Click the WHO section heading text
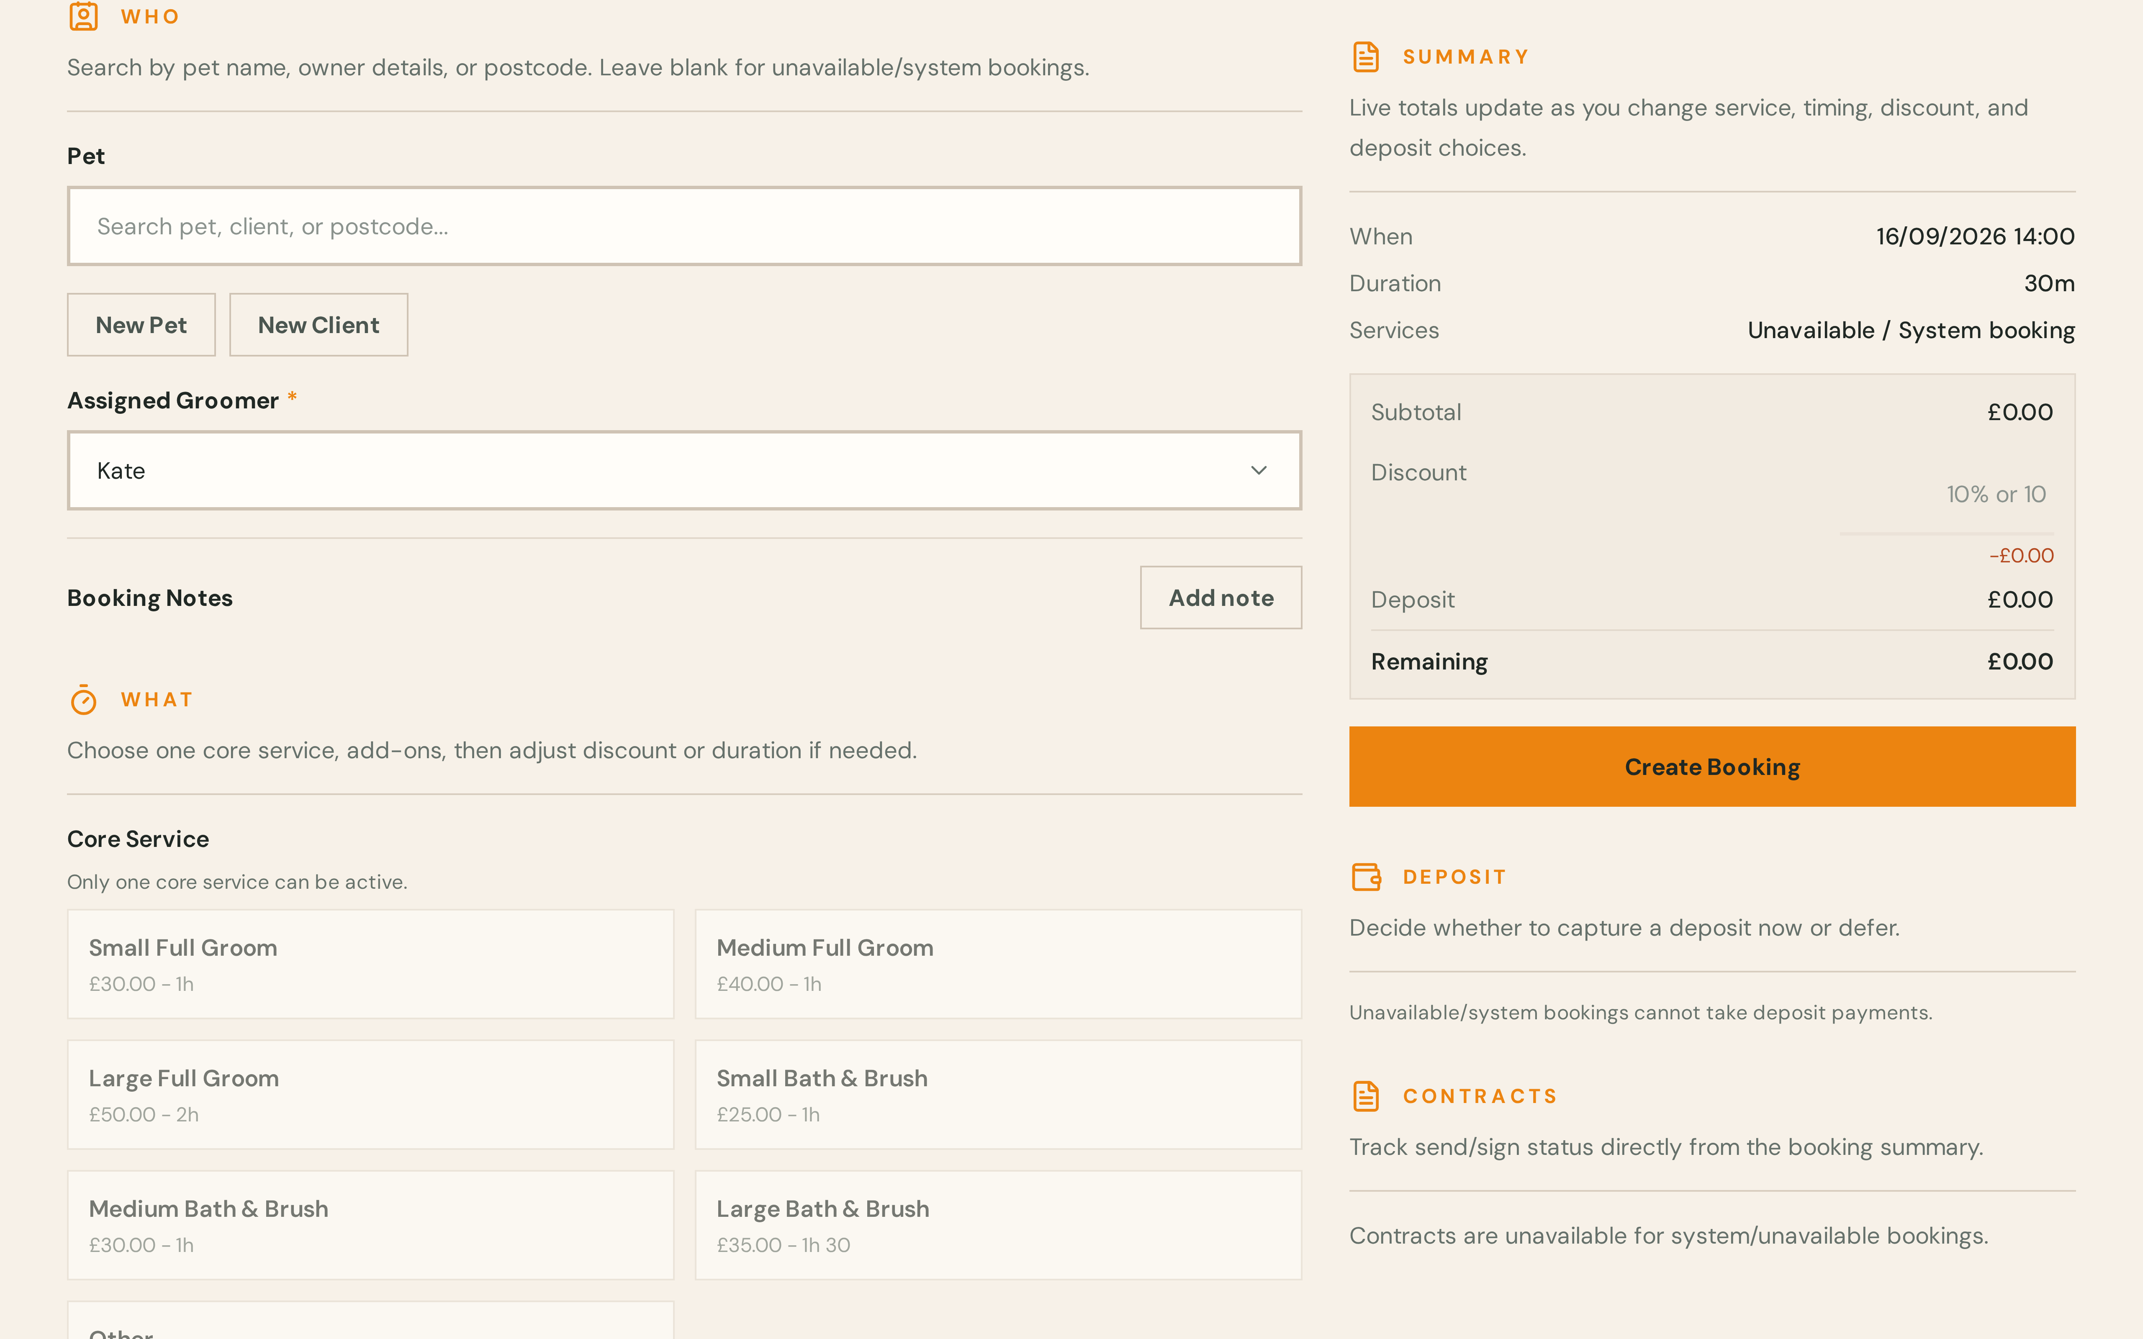This screenshot has width=2143, height=1339. 151,17
